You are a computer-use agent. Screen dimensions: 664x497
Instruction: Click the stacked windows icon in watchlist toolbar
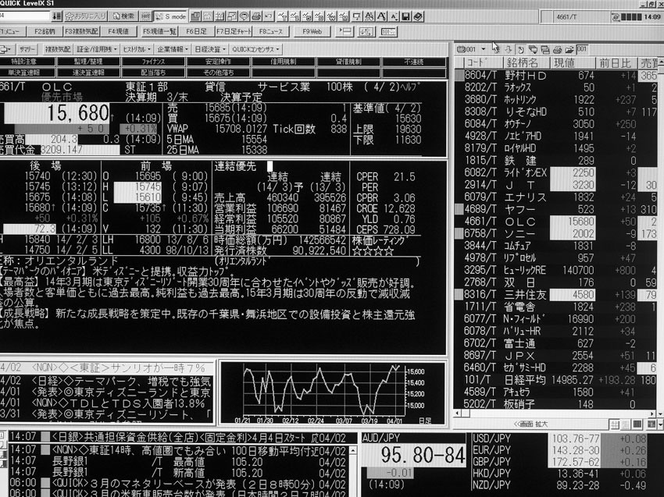[x=545, y=49]
